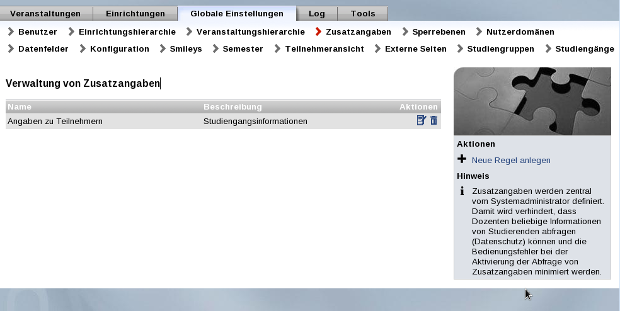Click the arrow icon before Benutzer
The height and width of the screenshot is (311, 620).
[11, 31]
